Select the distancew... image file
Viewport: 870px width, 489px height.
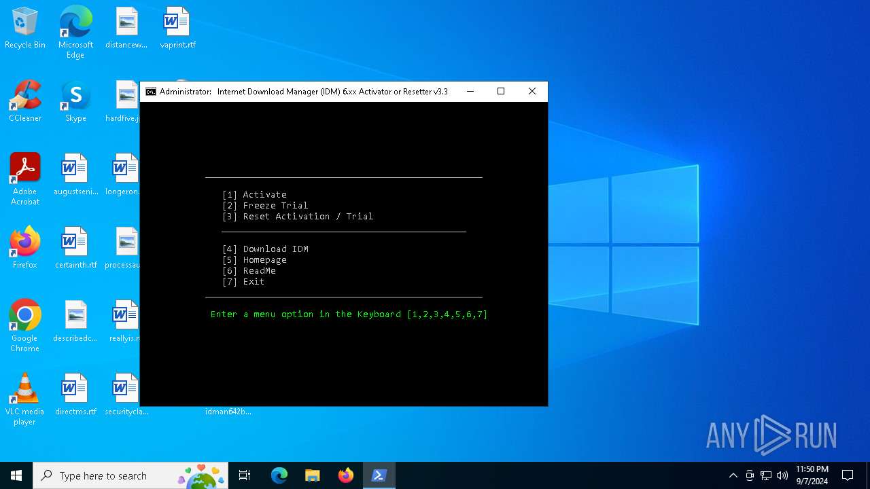pos(126,29)
